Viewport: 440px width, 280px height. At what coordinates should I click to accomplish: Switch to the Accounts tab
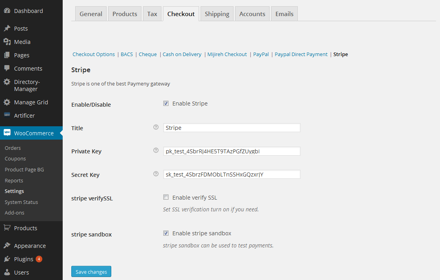click(x=252, y=14)
